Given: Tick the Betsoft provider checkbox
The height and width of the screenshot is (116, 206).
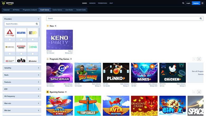Looking at the screenshot, I should pyautogui.click(x=32, y=40).
